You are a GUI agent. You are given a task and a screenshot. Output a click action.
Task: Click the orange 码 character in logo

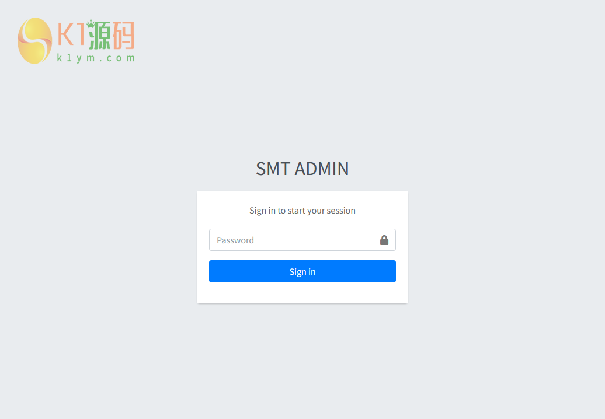(123, 36)
